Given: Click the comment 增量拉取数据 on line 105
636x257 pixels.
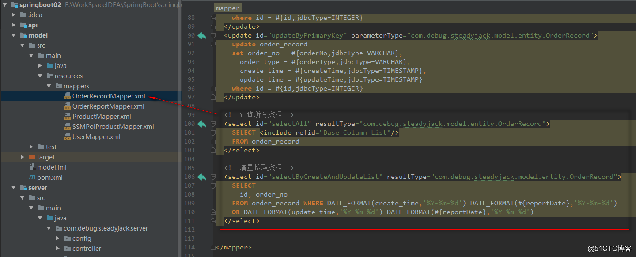Looking at the screenshot, I should point(259,168).
